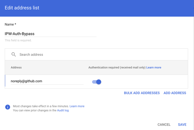Save the address list changes
194x130 pixels.
(x=182, y=125)
